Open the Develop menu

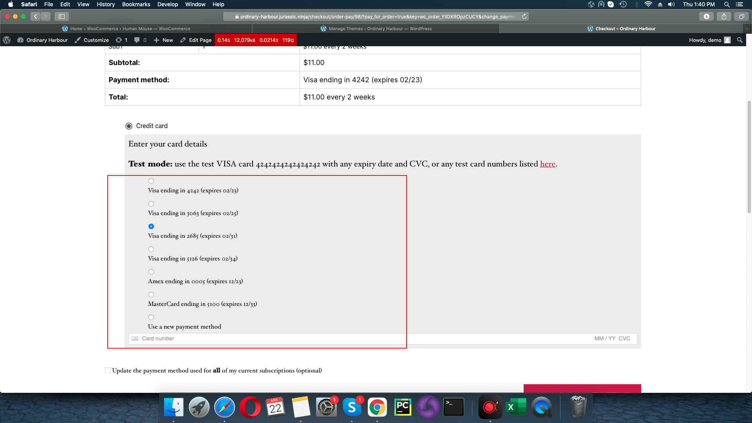click(x=168, y=4)
